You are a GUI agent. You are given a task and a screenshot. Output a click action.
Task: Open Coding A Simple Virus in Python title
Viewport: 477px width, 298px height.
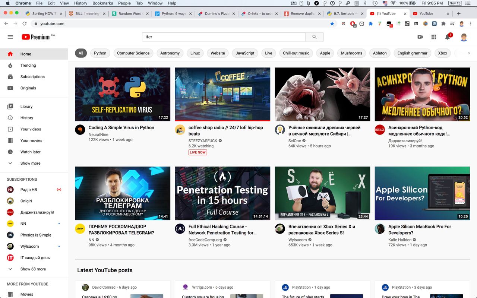click(121, 127)
